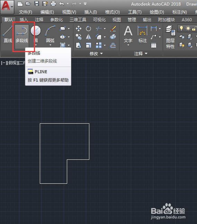The height and width of the screenshot is (224, 197).
Task: Select the Scale tool icon
Action: click(88, 45)
